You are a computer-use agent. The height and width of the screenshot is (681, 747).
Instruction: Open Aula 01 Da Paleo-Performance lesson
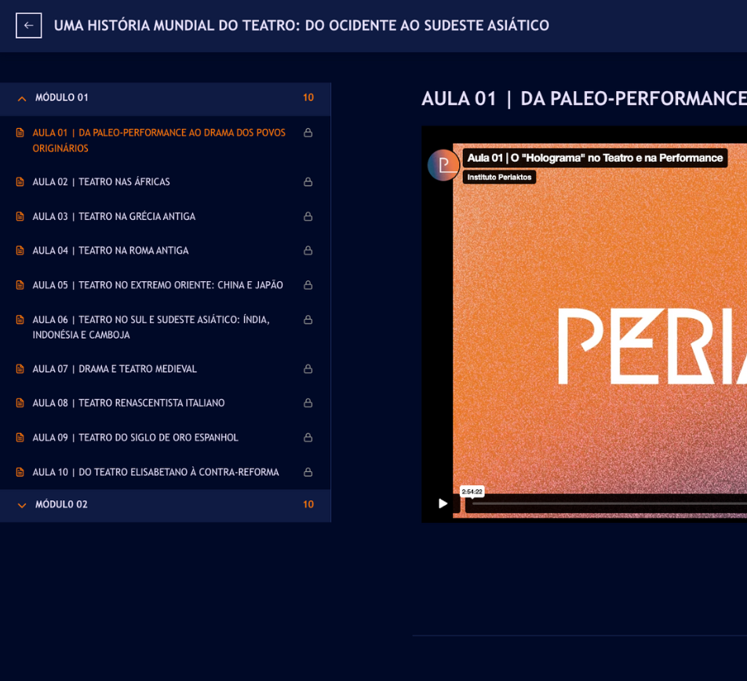[159, 140]
